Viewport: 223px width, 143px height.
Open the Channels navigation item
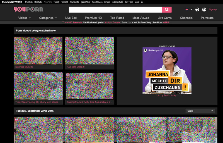click(186, 18)
